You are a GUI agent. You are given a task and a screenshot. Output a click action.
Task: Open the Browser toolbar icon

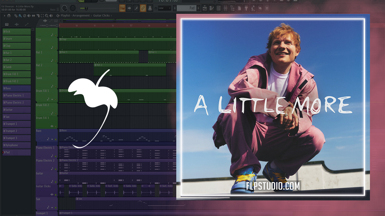pos(233,8)
